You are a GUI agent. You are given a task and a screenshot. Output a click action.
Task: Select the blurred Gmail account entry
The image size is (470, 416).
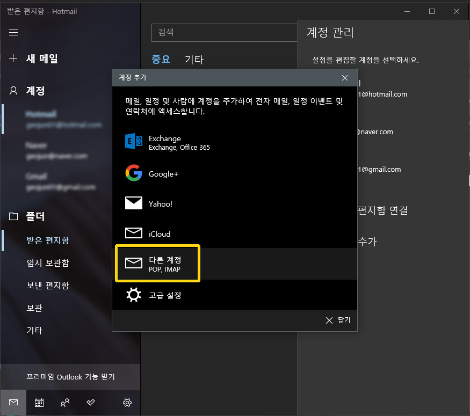(61, 181)
